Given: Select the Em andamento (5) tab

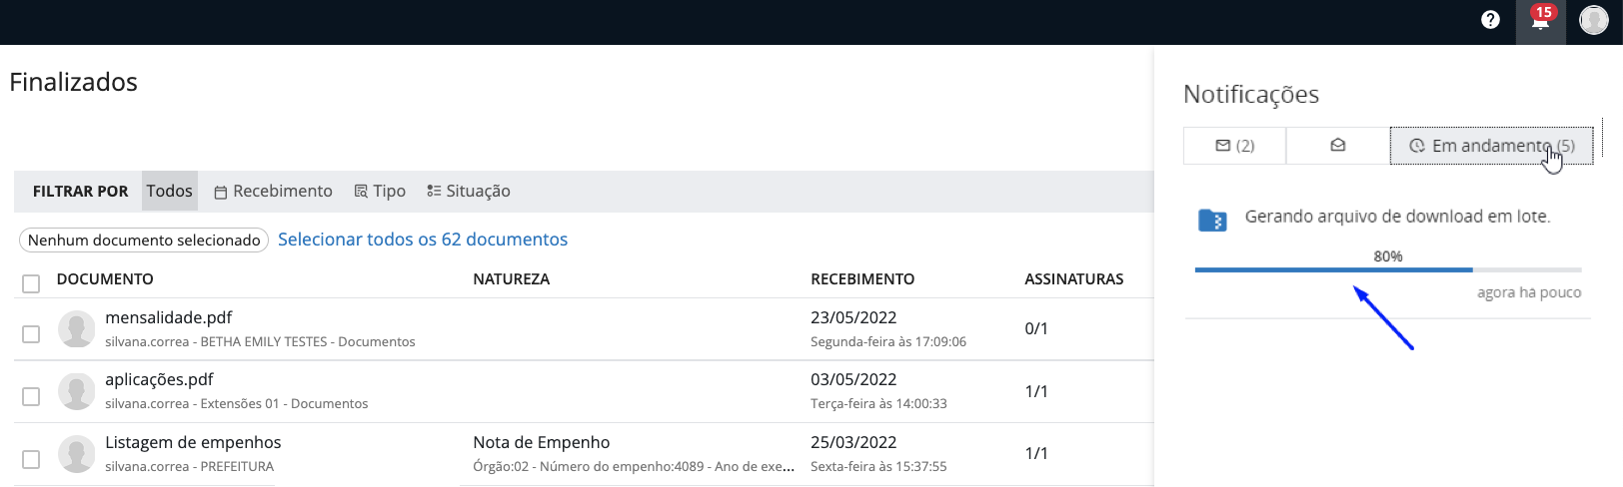Looking at the screenshot, I should 1491,146.
